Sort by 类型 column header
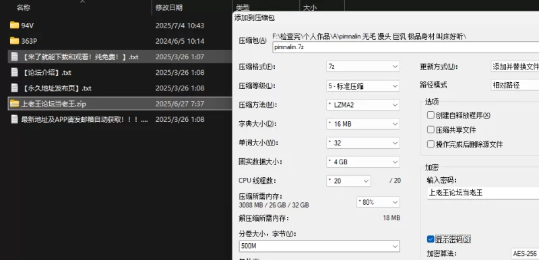 pyautogui.click(x=243, y=7)
